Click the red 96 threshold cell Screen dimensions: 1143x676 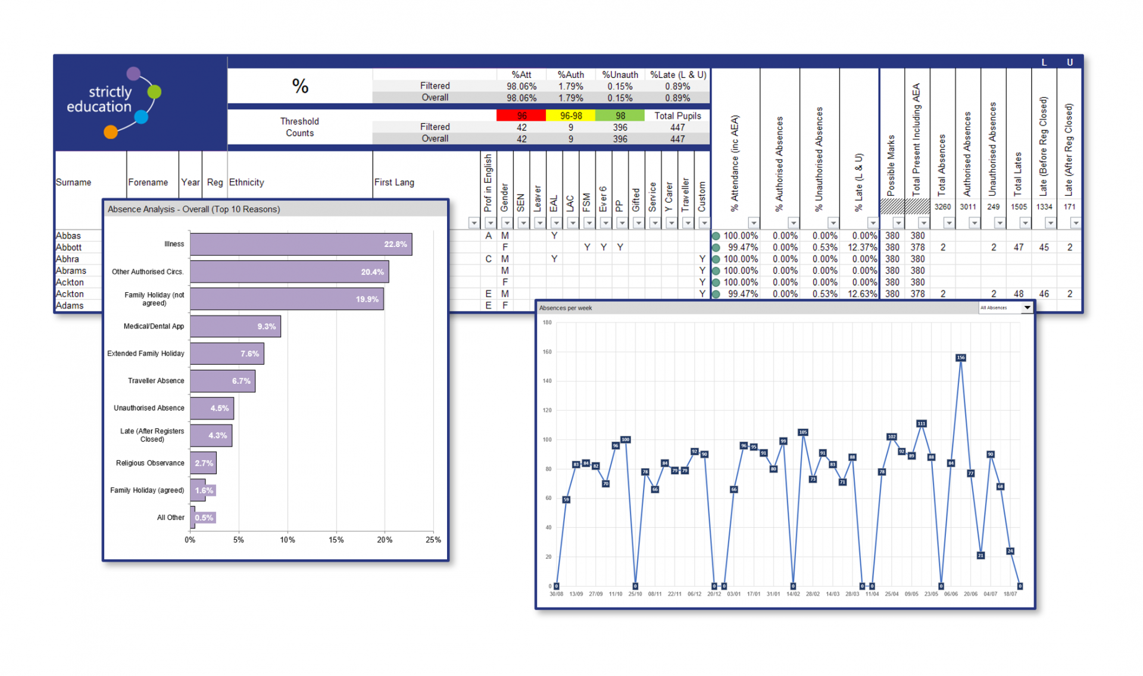(521, 115)
